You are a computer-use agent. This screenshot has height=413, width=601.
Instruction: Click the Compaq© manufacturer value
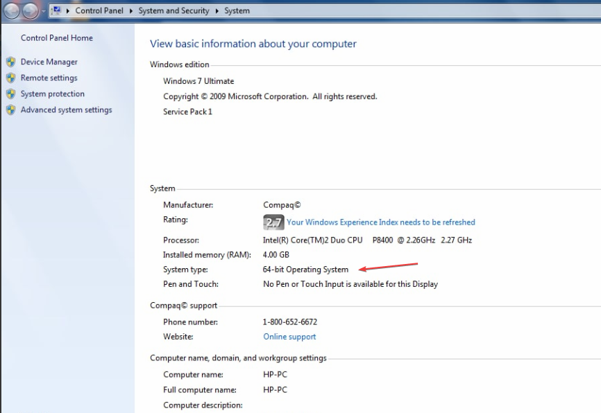(x=282, y=205)
